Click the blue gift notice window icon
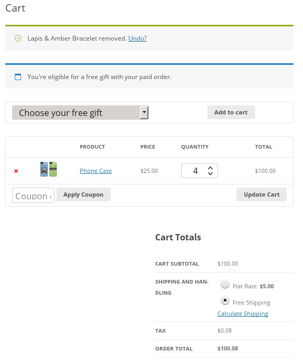 click(18, 77)
